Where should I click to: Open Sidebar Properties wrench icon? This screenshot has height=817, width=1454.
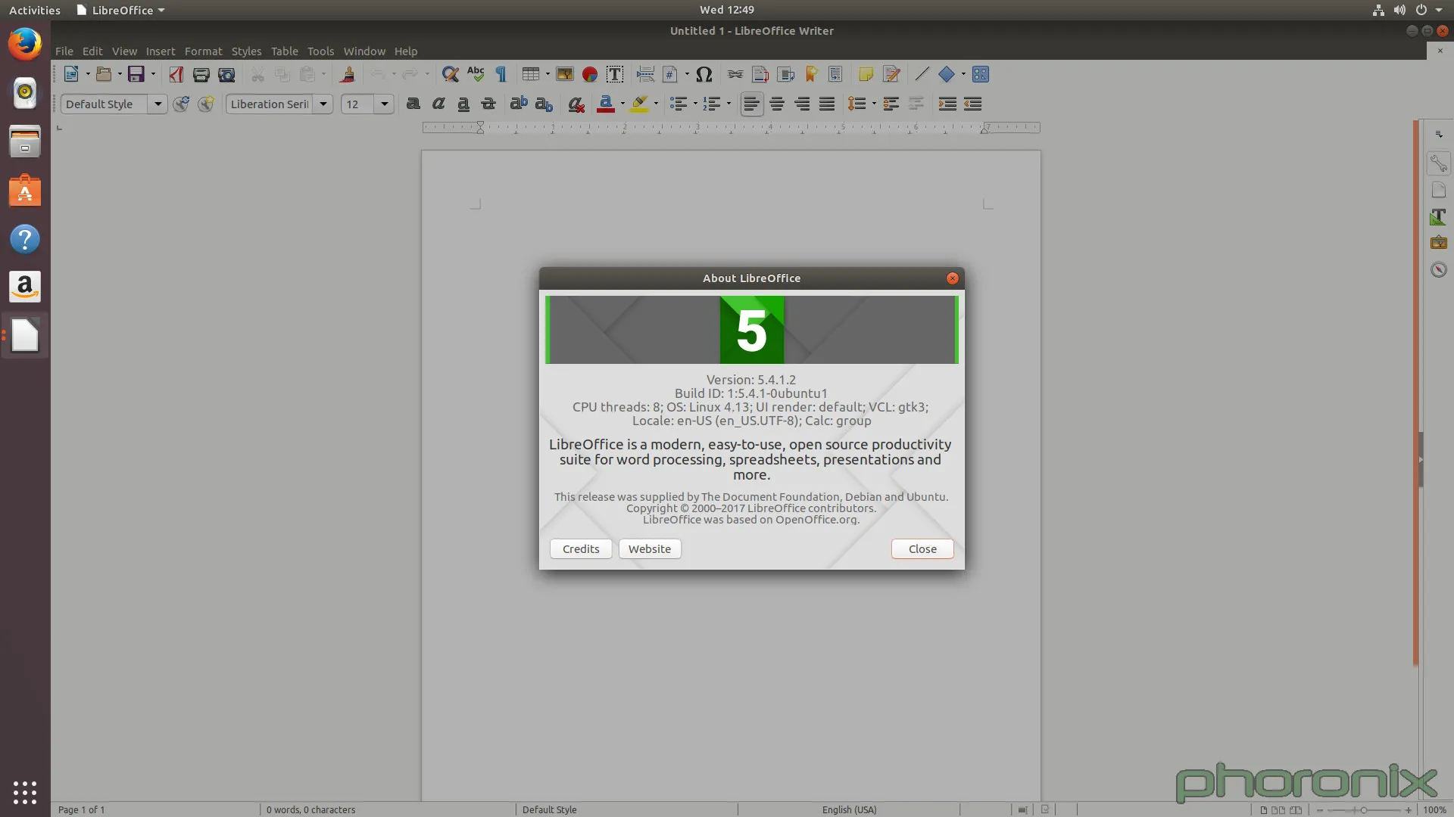1438,163
